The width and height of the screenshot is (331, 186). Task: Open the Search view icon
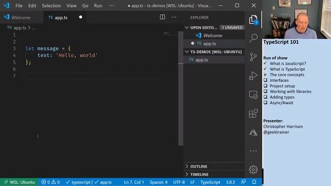(x=253, y=38)
